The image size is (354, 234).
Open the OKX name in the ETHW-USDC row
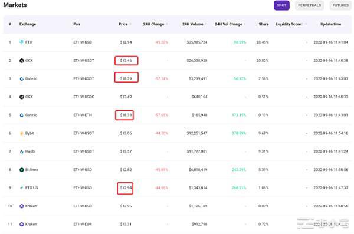coord(29,97)
